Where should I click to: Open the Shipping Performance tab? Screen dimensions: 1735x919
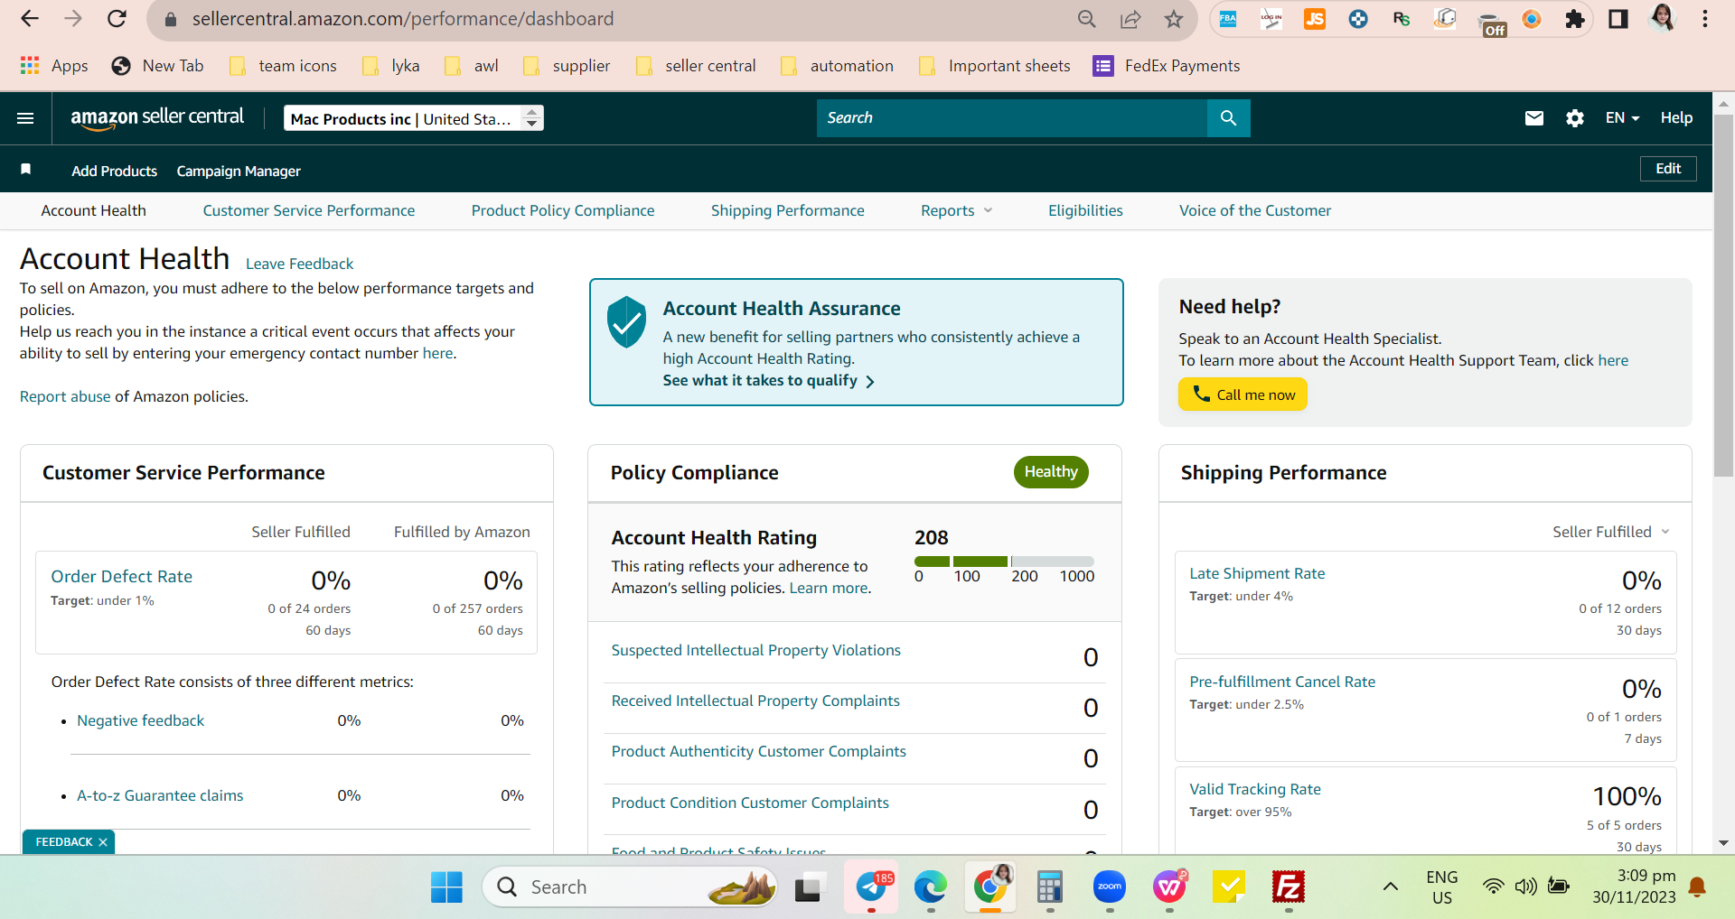(788, 210)
